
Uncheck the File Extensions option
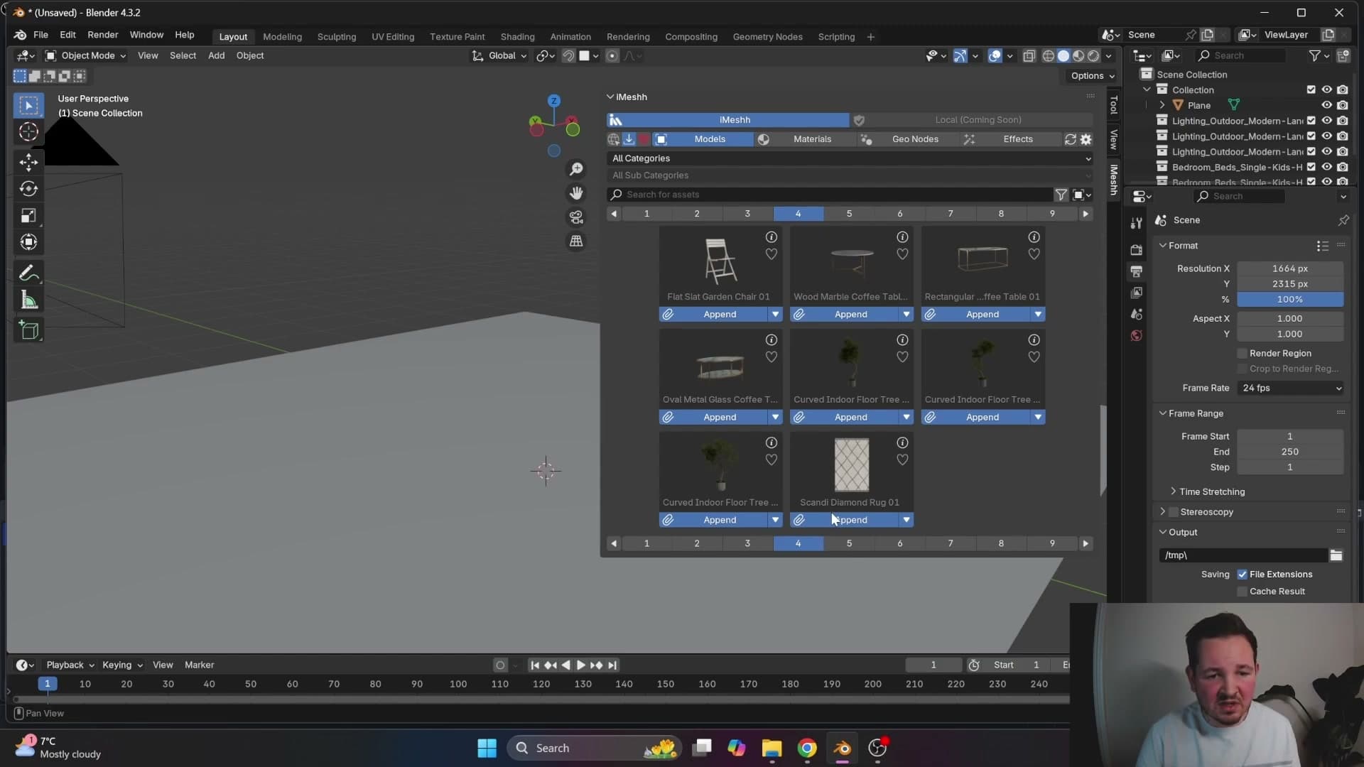1243,575
